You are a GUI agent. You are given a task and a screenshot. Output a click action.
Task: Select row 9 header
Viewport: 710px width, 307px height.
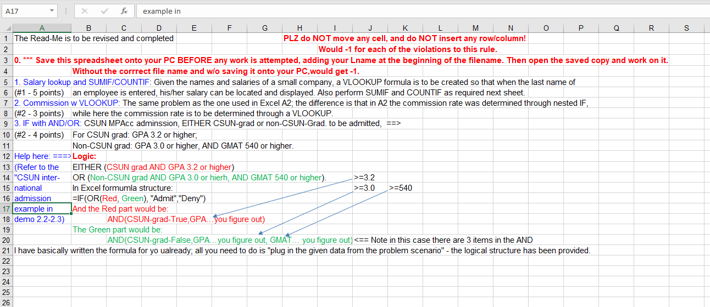pos(6,124)
